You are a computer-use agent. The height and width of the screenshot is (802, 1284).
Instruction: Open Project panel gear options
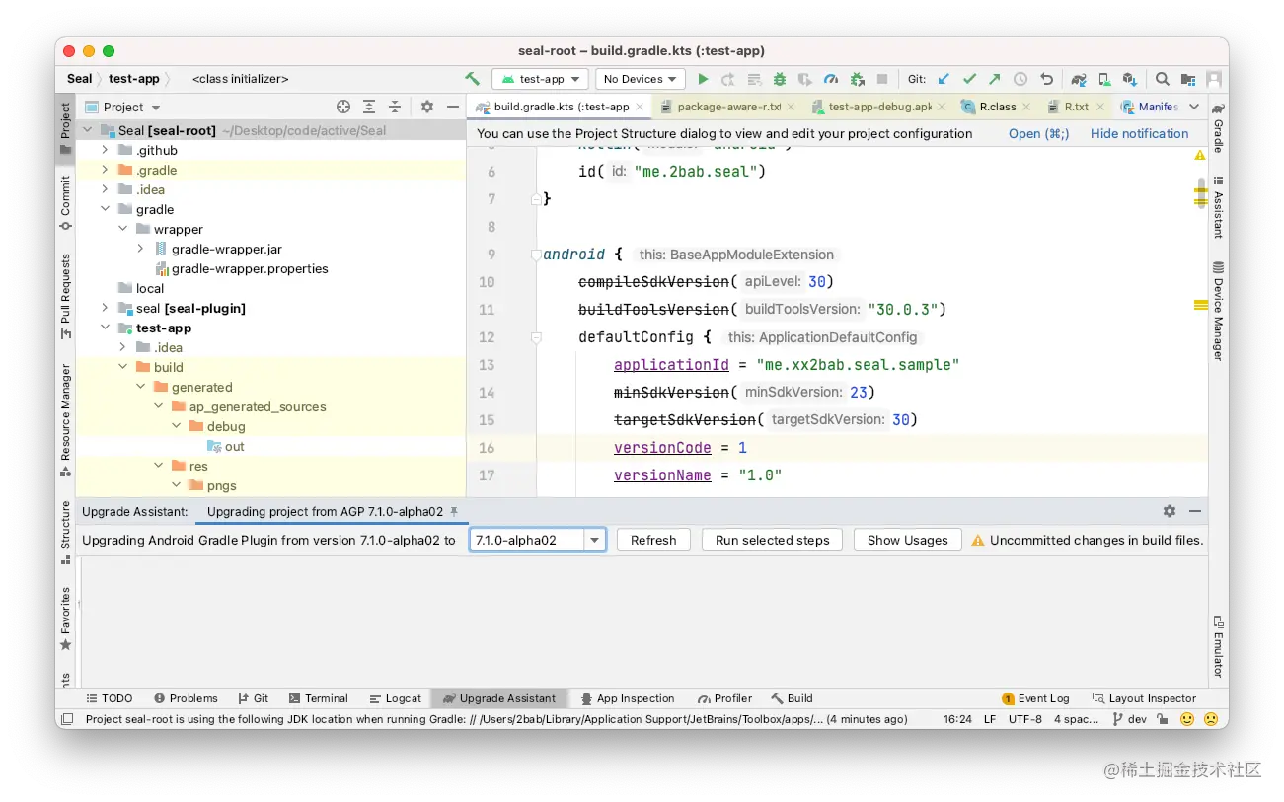(x=427, y=107)
